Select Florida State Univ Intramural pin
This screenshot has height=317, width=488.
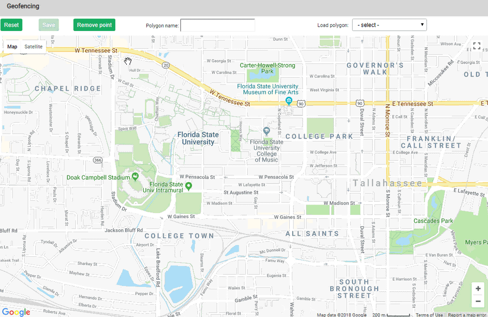[188, 186]
